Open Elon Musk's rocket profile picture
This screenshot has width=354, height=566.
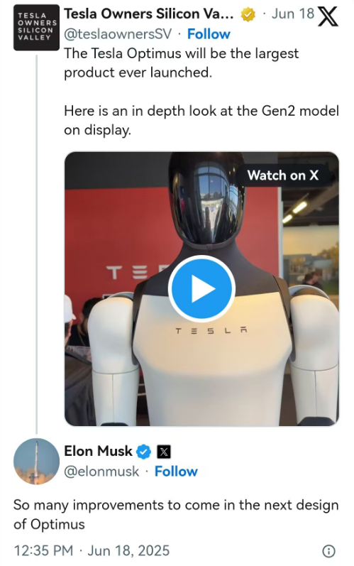(x=36, y=462)
